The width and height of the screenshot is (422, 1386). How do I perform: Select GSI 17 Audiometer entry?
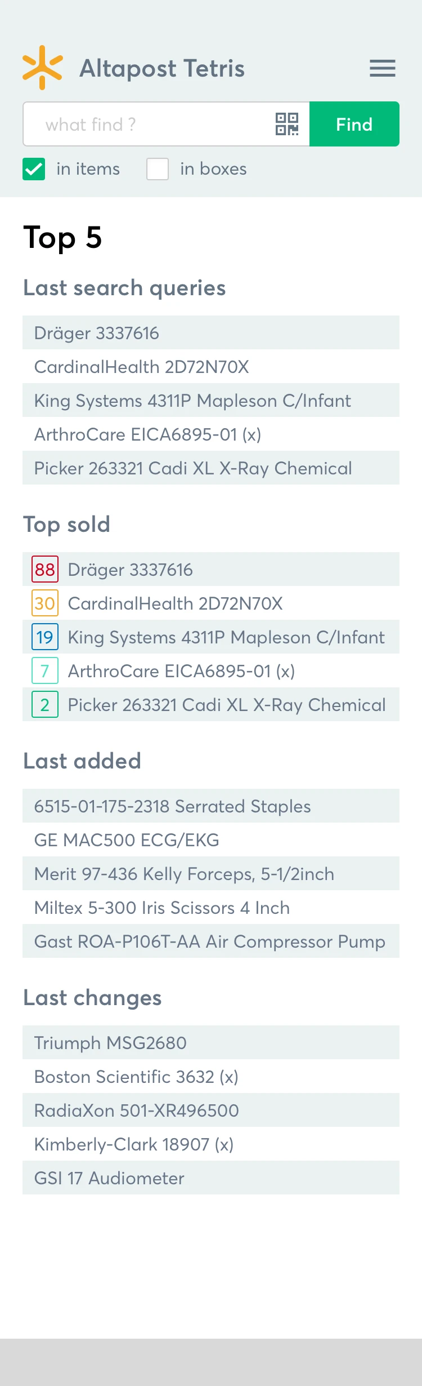(109, 1178)
